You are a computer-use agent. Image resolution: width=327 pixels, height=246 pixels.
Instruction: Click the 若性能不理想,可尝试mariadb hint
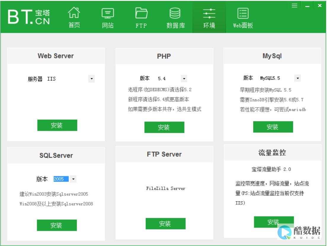(273, 109)
